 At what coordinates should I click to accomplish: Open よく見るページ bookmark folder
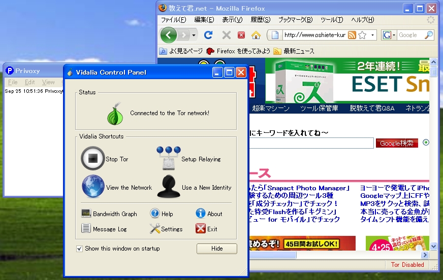[181, 51]
